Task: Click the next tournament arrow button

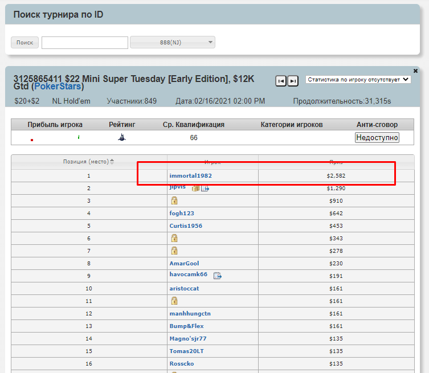Action: click(292, 81)
